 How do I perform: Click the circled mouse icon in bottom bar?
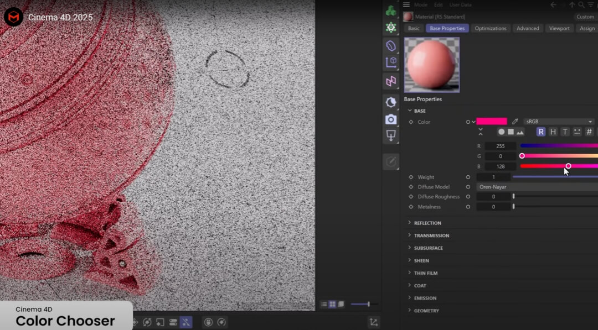coord(208,322)
